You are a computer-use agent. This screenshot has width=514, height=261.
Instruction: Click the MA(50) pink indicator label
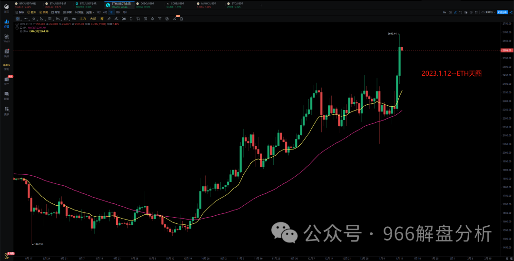(x=37, y=28)
